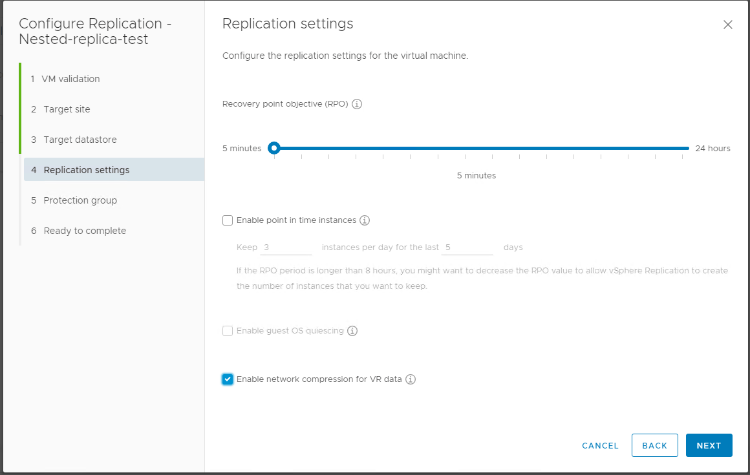Cancel the replication wizard
Image resolution: width=750 pixels, height=475 pixels.
600,445
